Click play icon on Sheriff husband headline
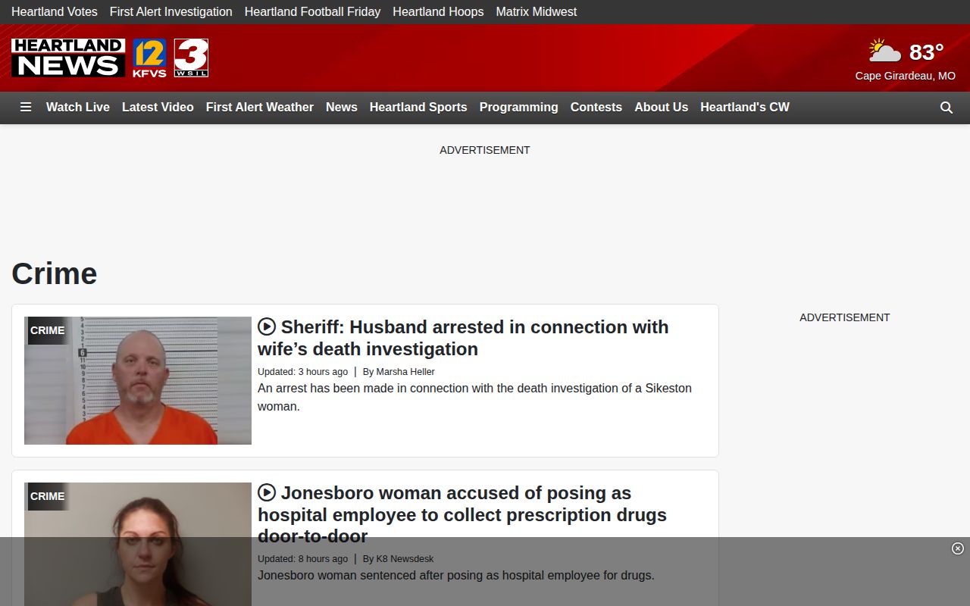This screenshot has width=970, height=606. (267, 326)
